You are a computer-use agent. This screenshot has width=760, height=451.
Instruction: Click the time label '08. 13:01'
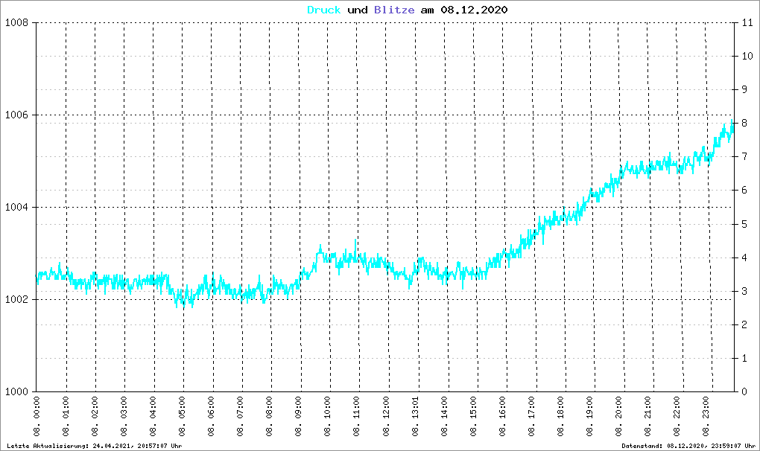pos(415,416)
